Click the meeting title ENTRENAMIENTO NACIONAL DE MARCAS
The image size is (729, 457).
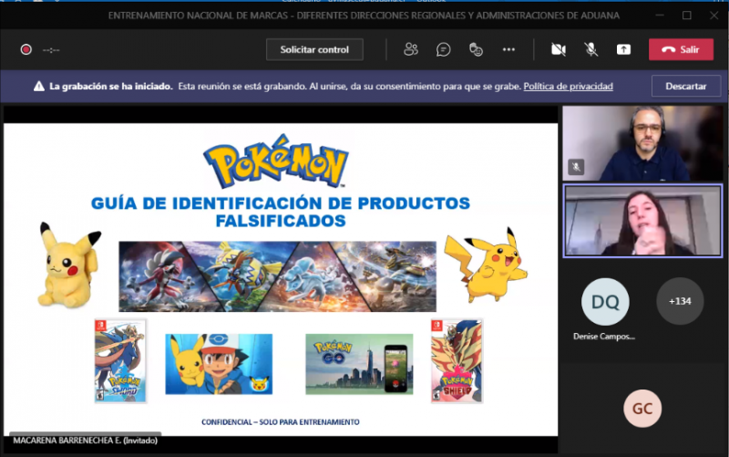(364, 16)
